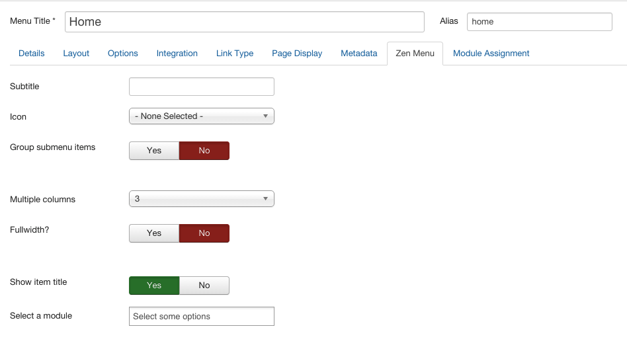Go to the Options tab
Screen dimensions: 627x347
(x=123, y=54)
